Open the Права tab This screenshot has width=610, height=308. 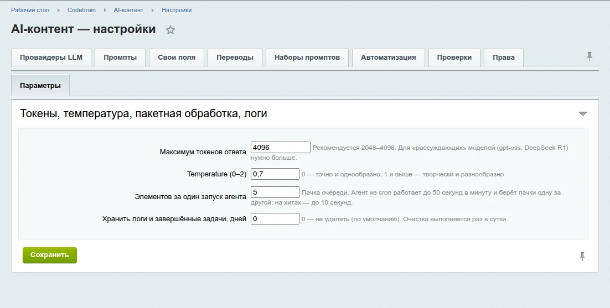point(504,58)
